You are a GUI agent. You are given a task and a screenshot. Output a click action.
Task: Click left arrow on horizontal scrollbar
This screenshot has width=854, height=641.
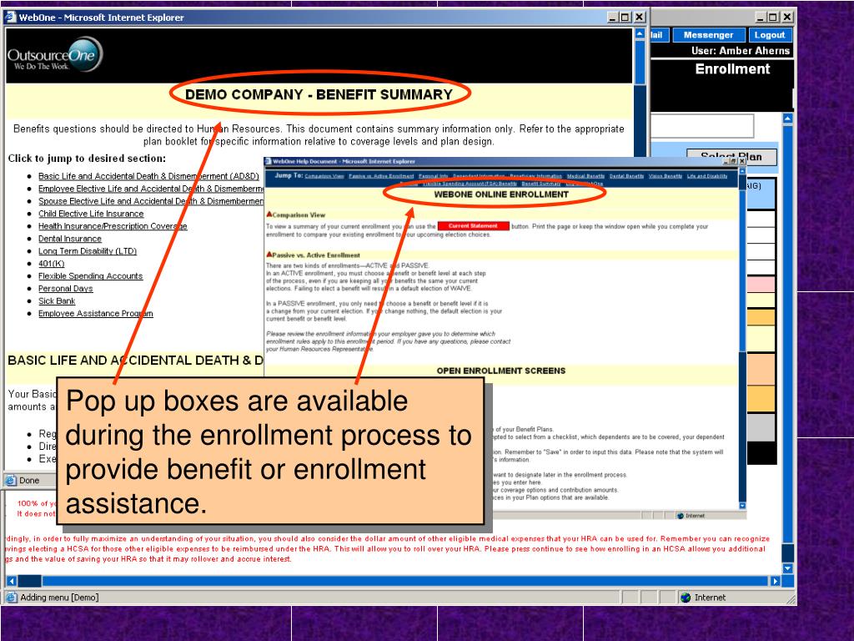12,581
